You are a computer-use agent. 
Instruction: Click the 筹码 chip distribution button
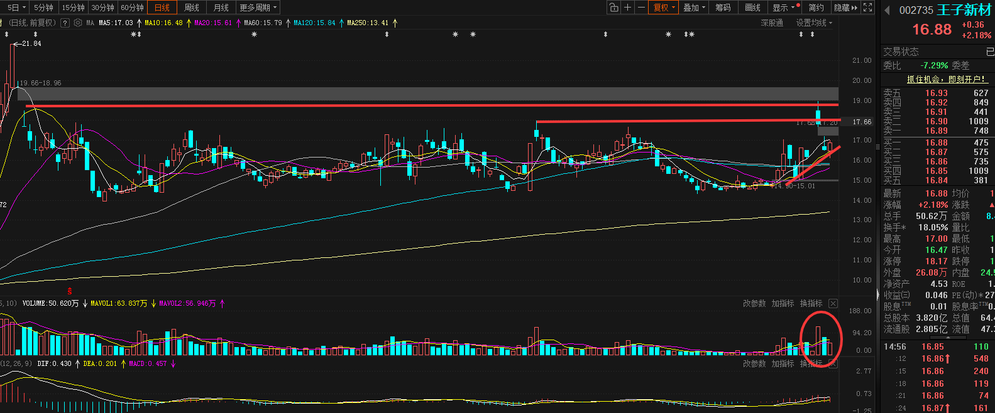coord(723,8)
